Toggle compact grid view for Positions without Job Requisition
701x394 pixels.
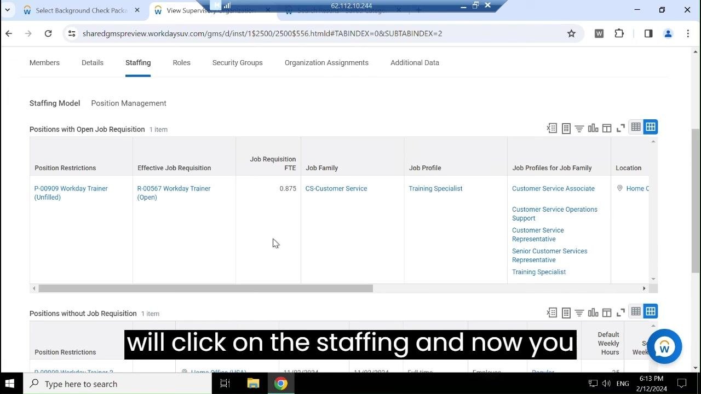point(636,311)
